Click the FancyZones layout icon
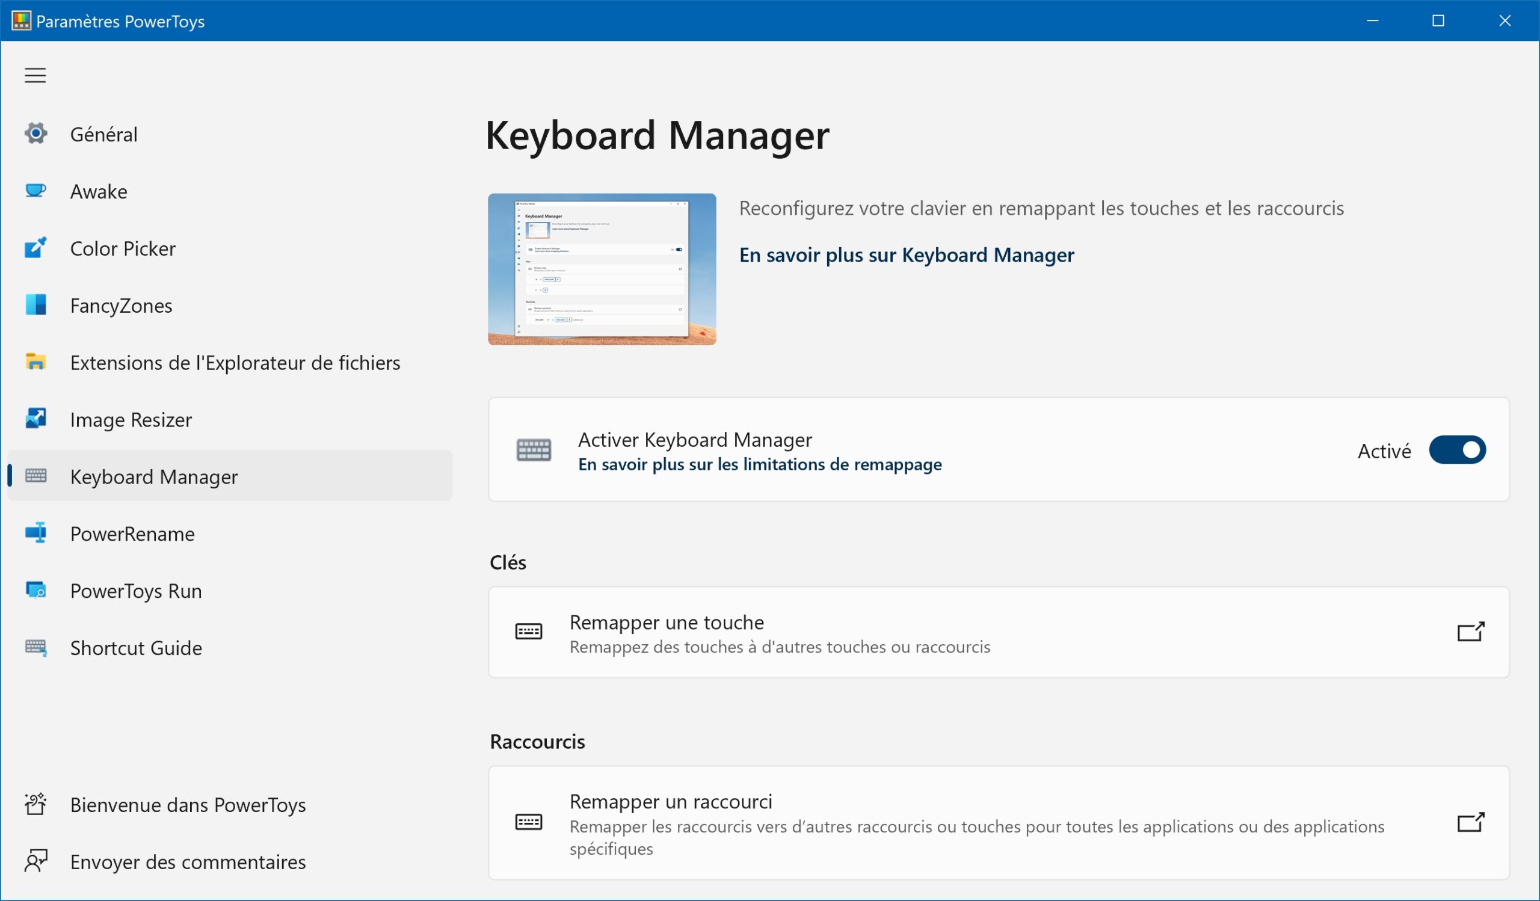The image size is (1540, 901). pyautogui.click(x=36, y=304)
